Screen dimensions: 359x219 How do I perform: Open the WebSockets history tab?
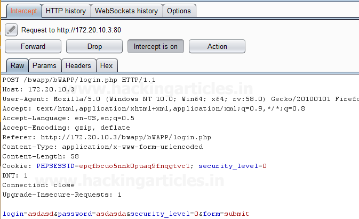point(126,11)
